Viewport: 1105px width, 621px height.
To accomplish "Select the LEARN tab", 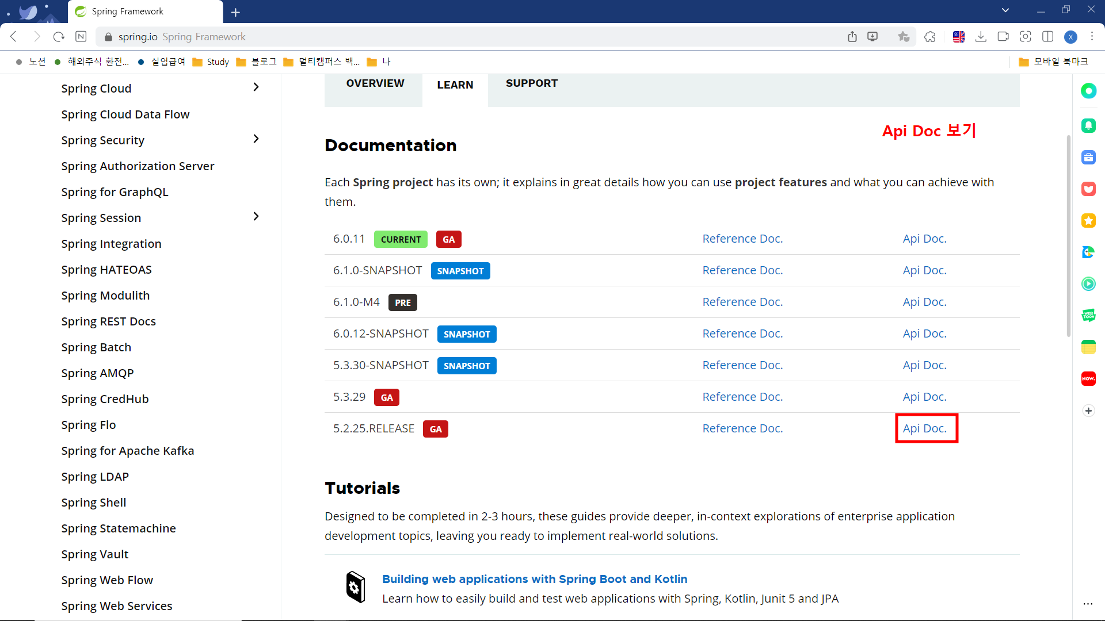I will (x=455, y=85).
